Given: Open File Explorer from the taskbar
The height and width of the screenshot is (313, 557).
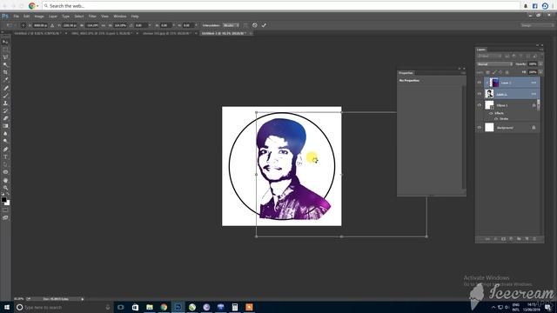Looking at the screenshot, I should 150,307.
